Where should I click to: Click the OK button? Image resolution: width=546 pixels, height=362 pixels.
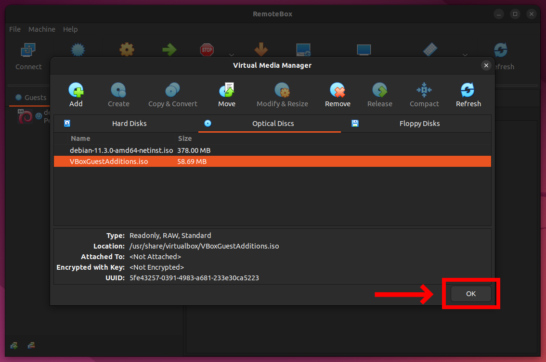coord(471,294)
